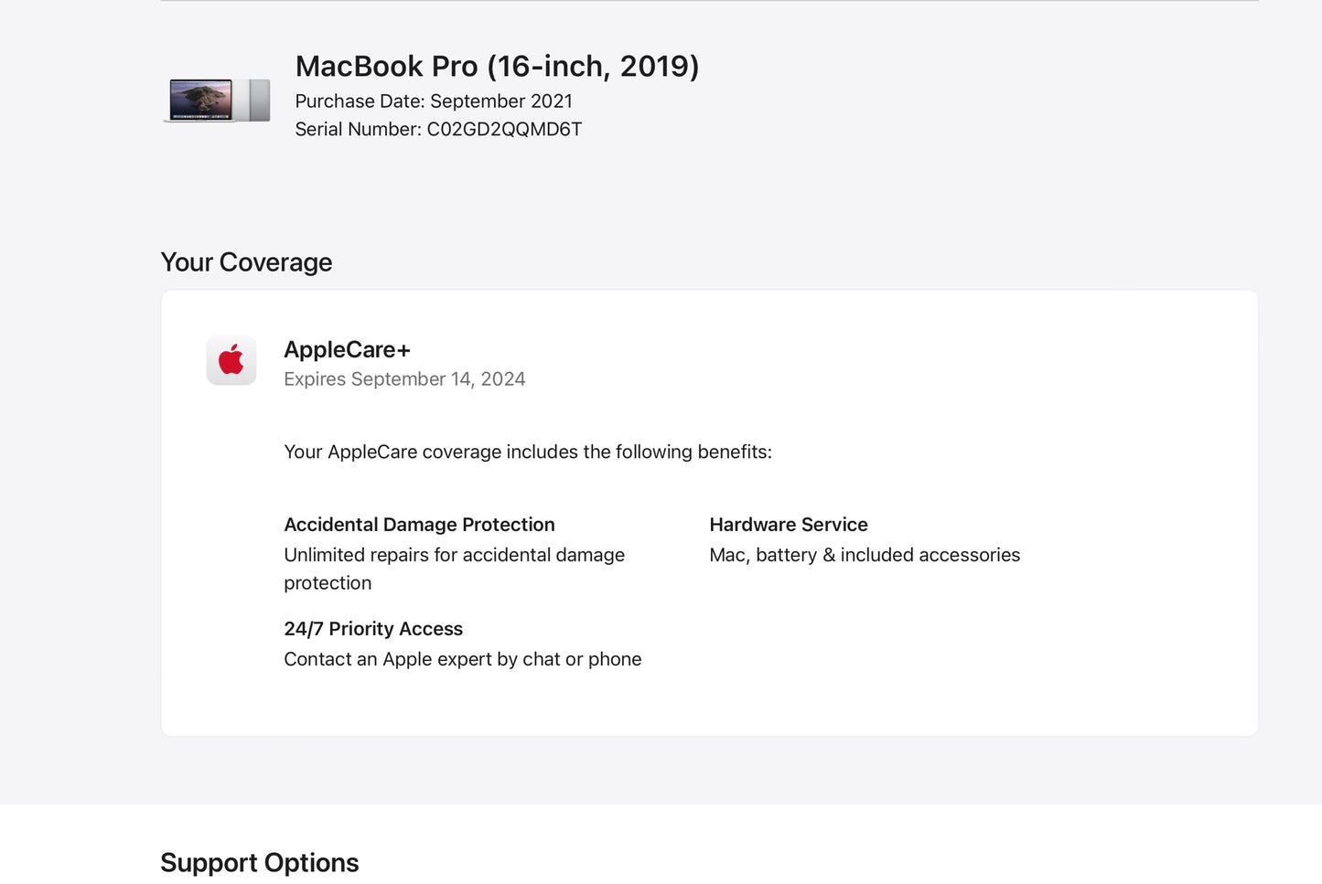Switch to the Your Coverage section header
The width and height of the screenshot is (1322, 884).
pyautogui.click(x=246, y=262)
